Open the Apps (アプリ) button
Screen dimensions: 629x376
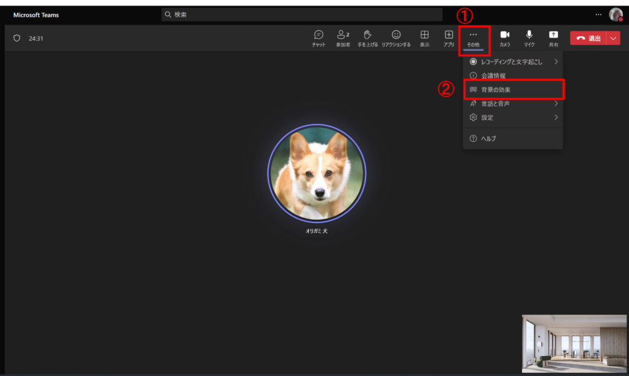pyautogui.click(x=449, y=38)
